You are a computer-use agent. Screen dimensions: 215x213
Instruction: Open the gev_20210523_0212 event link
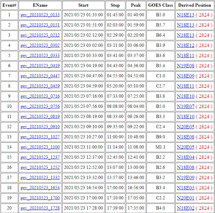click(40, 35)
